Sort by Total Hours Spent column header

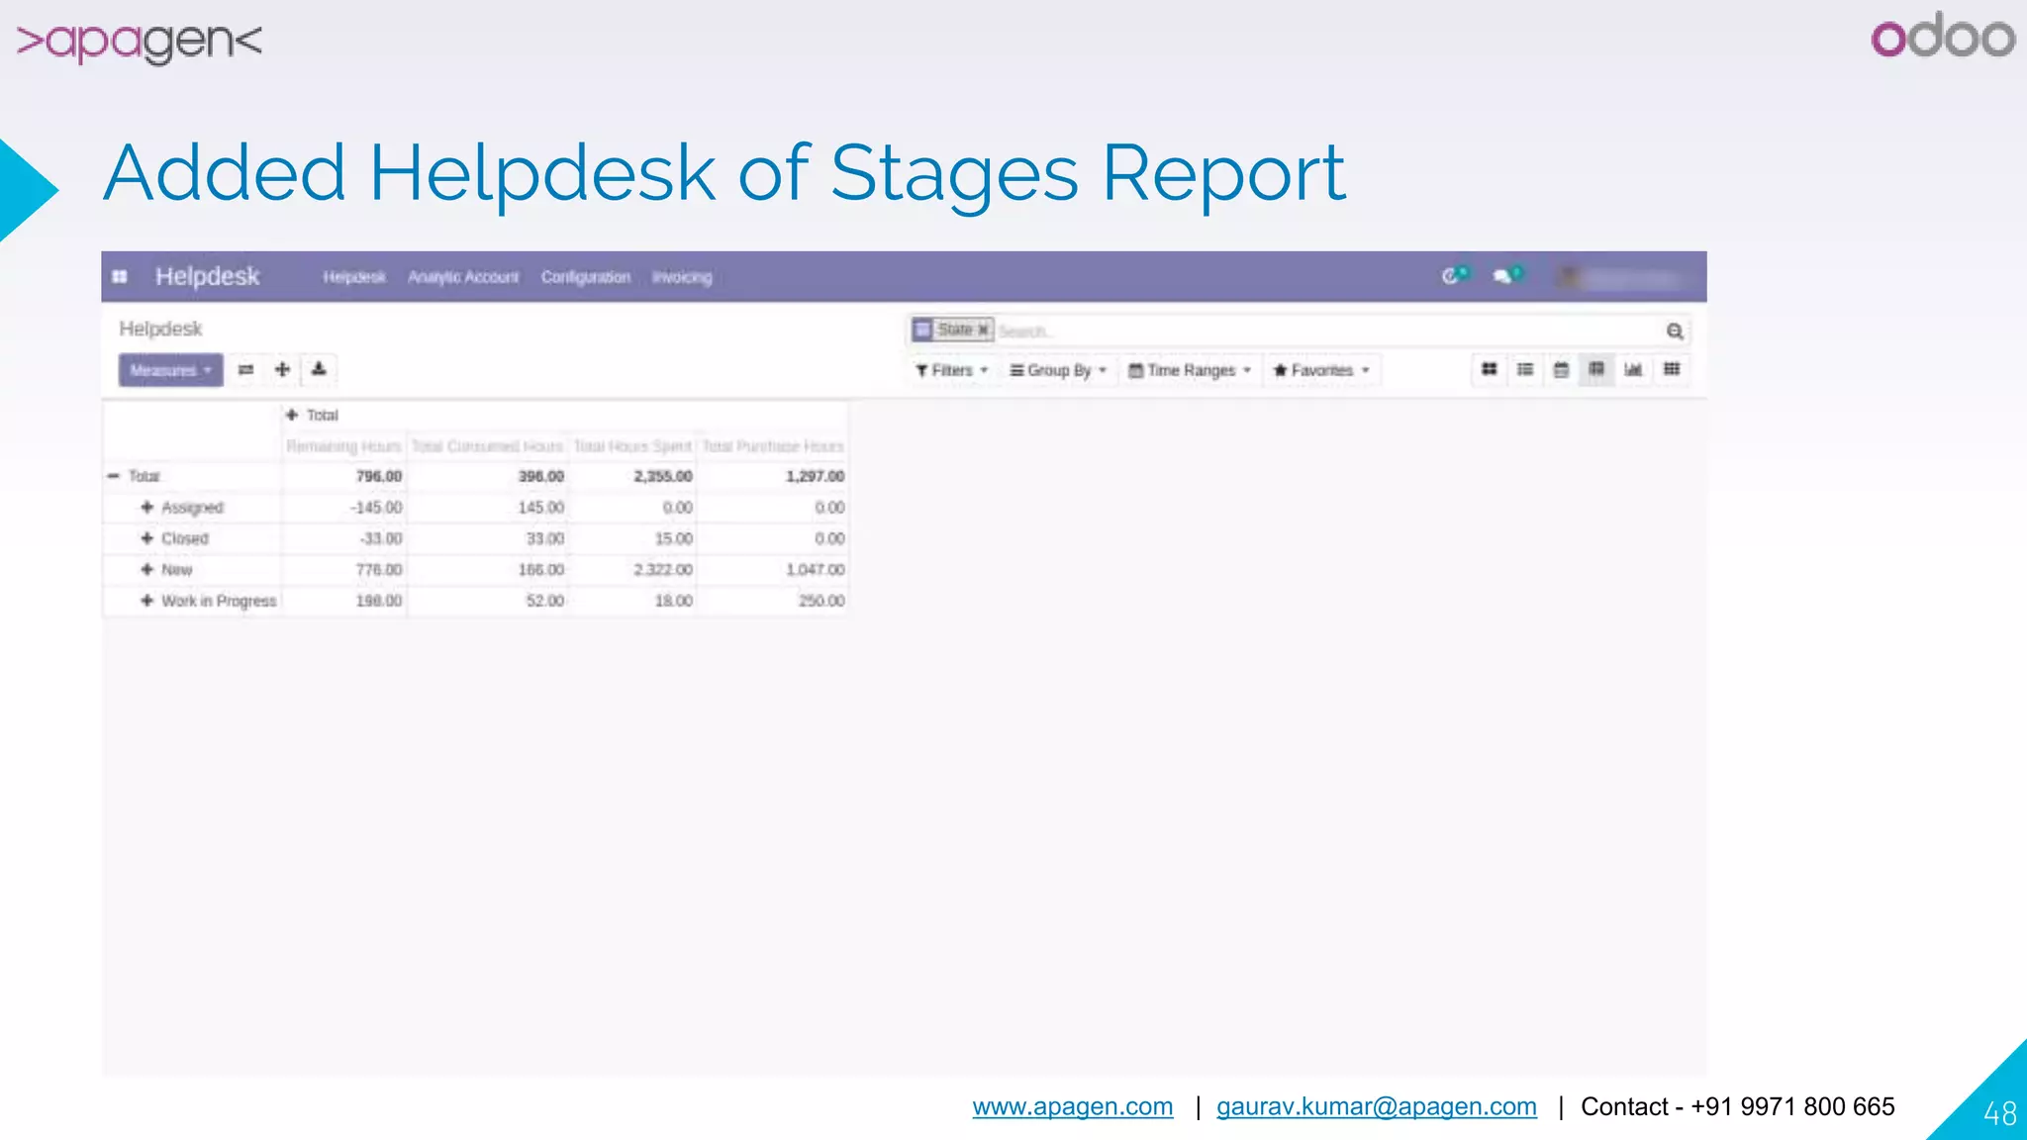coord(632,446)
